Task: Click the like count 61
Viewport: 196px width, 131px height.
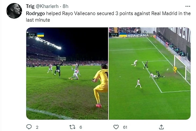Action: pyautogui.click(x=125, y=127)
